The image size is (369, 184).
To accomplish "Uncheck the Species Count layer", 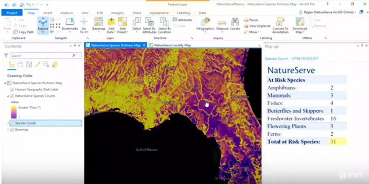I will tap(12, 123).
